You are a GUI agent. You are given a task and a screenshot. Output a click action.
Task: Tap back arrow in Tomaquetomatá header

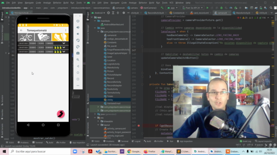[x=21, y=31]
